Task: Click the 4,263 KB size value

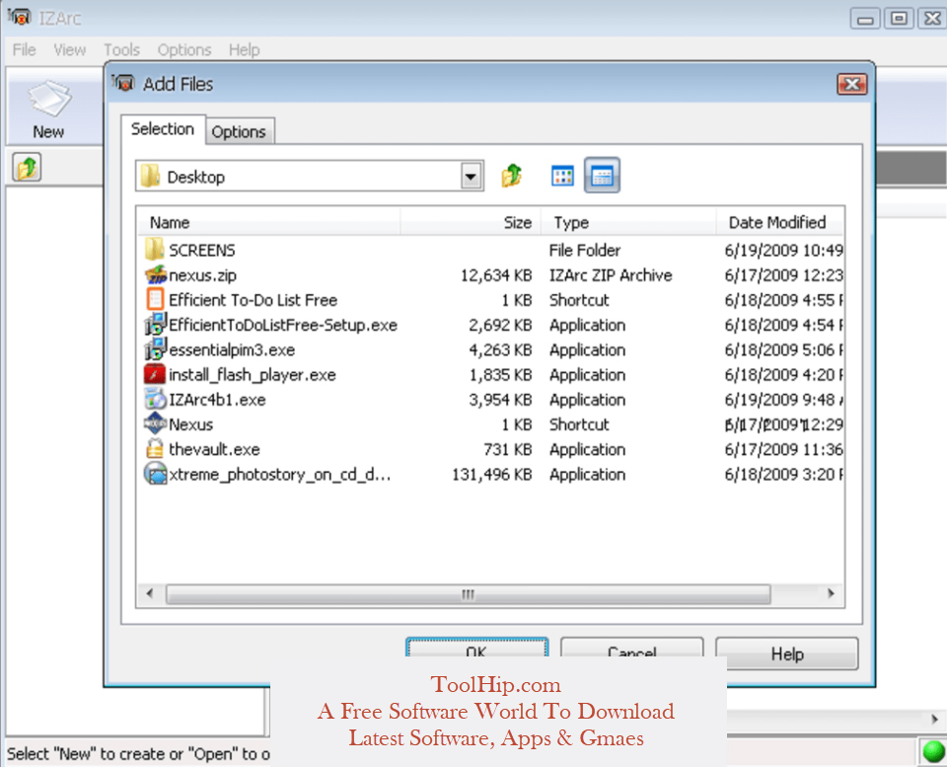Action: (x=500, y=350)
